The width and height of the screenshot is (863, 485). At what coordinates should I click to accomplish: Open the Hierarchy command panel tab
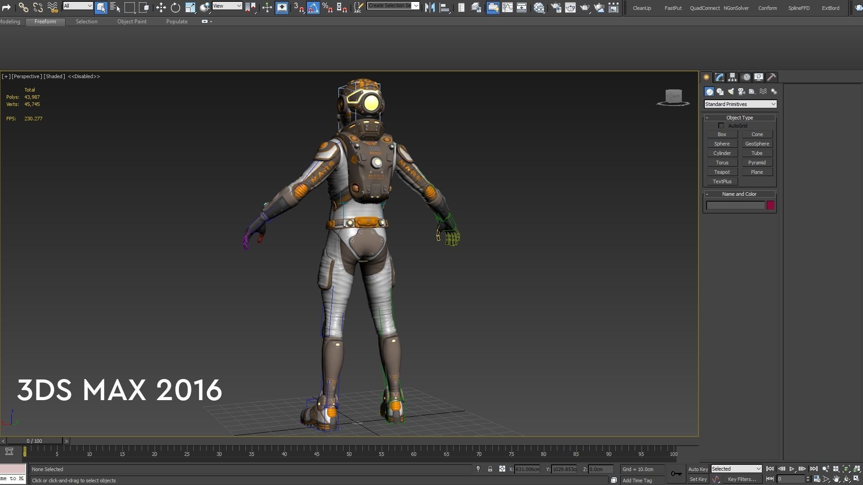click(x=733, y=77)
